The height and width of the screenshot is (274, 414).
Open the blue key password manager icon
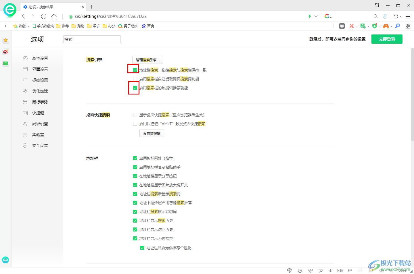[x=398, y=26]
